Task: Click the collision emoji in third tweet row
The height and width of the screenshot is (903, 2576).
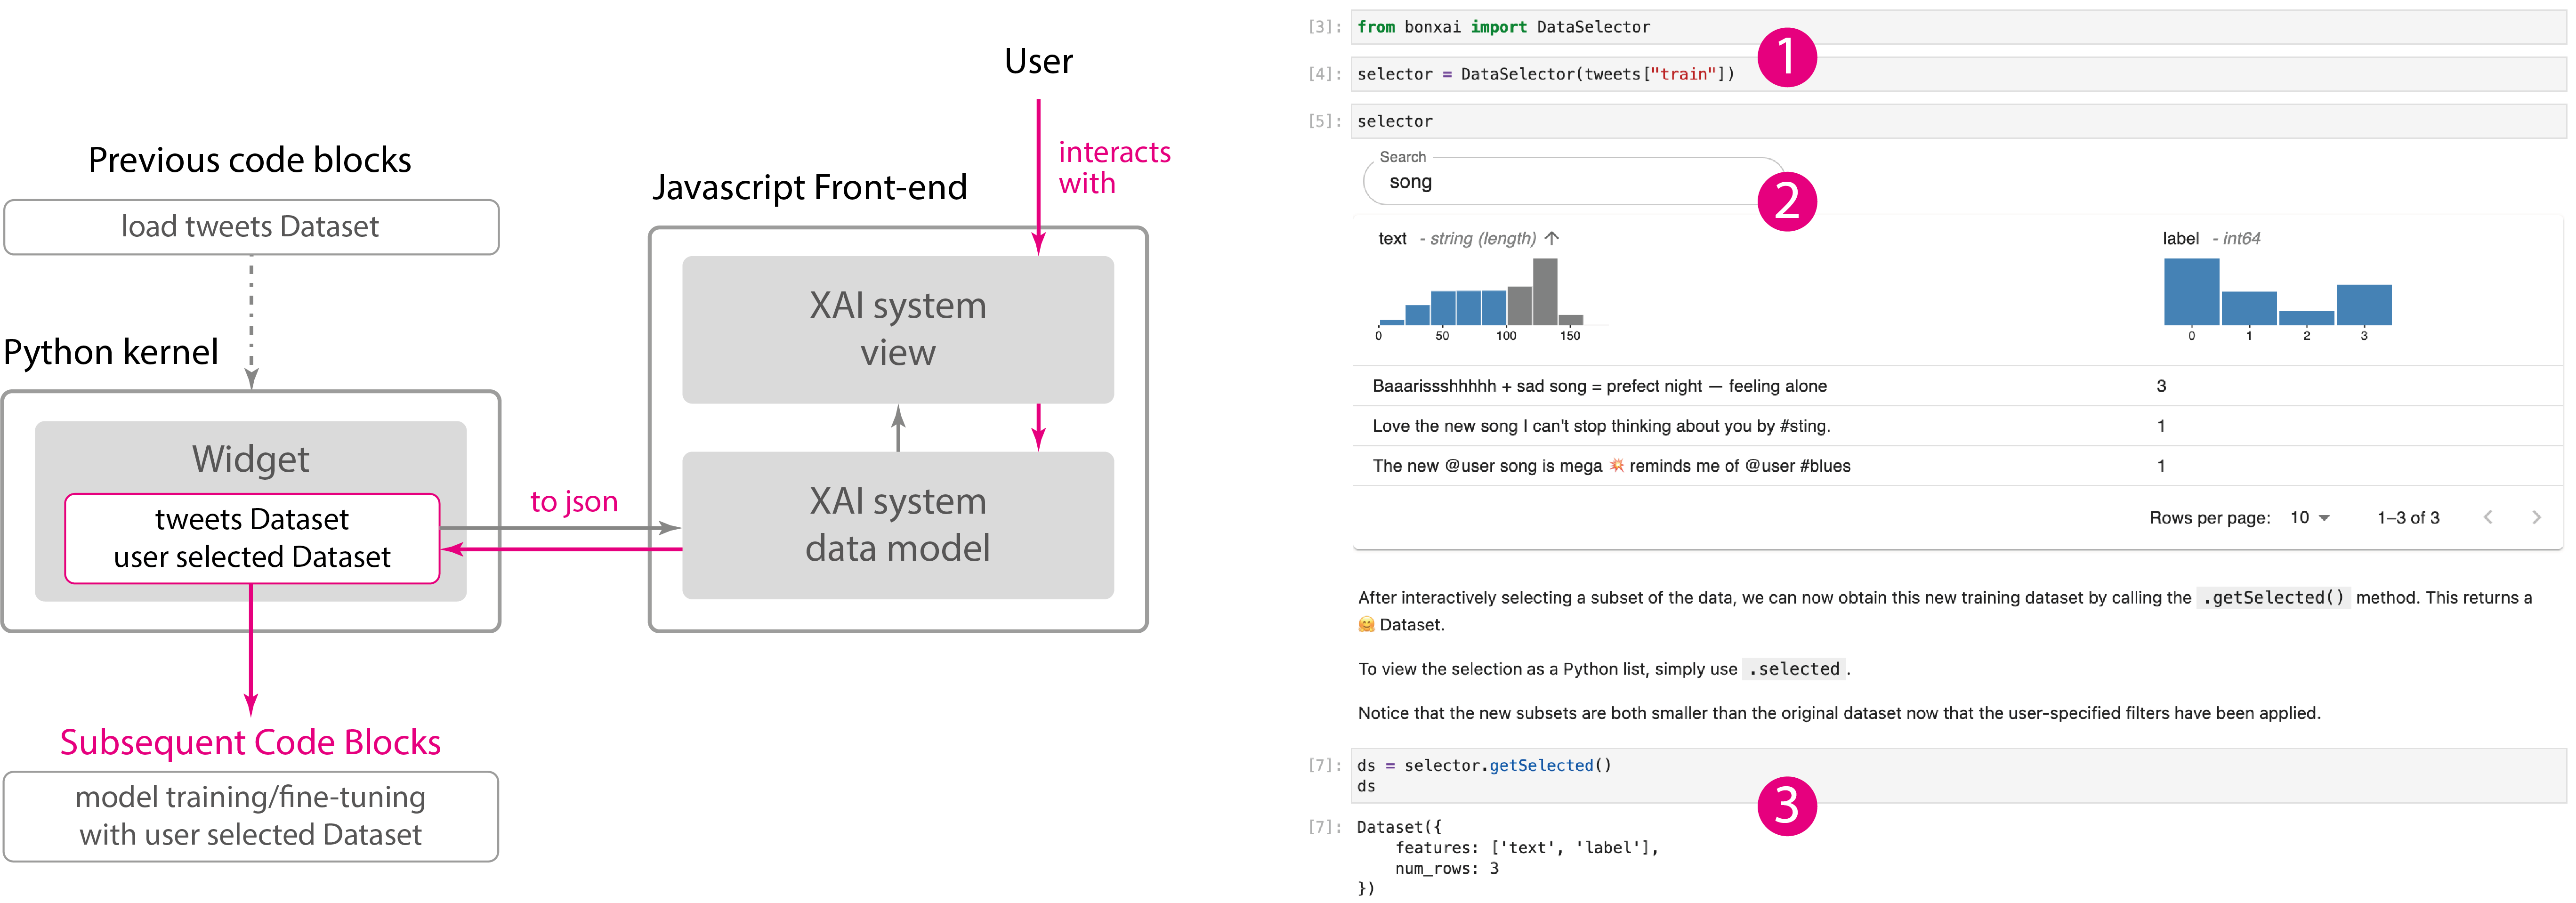Action: 1616,465
